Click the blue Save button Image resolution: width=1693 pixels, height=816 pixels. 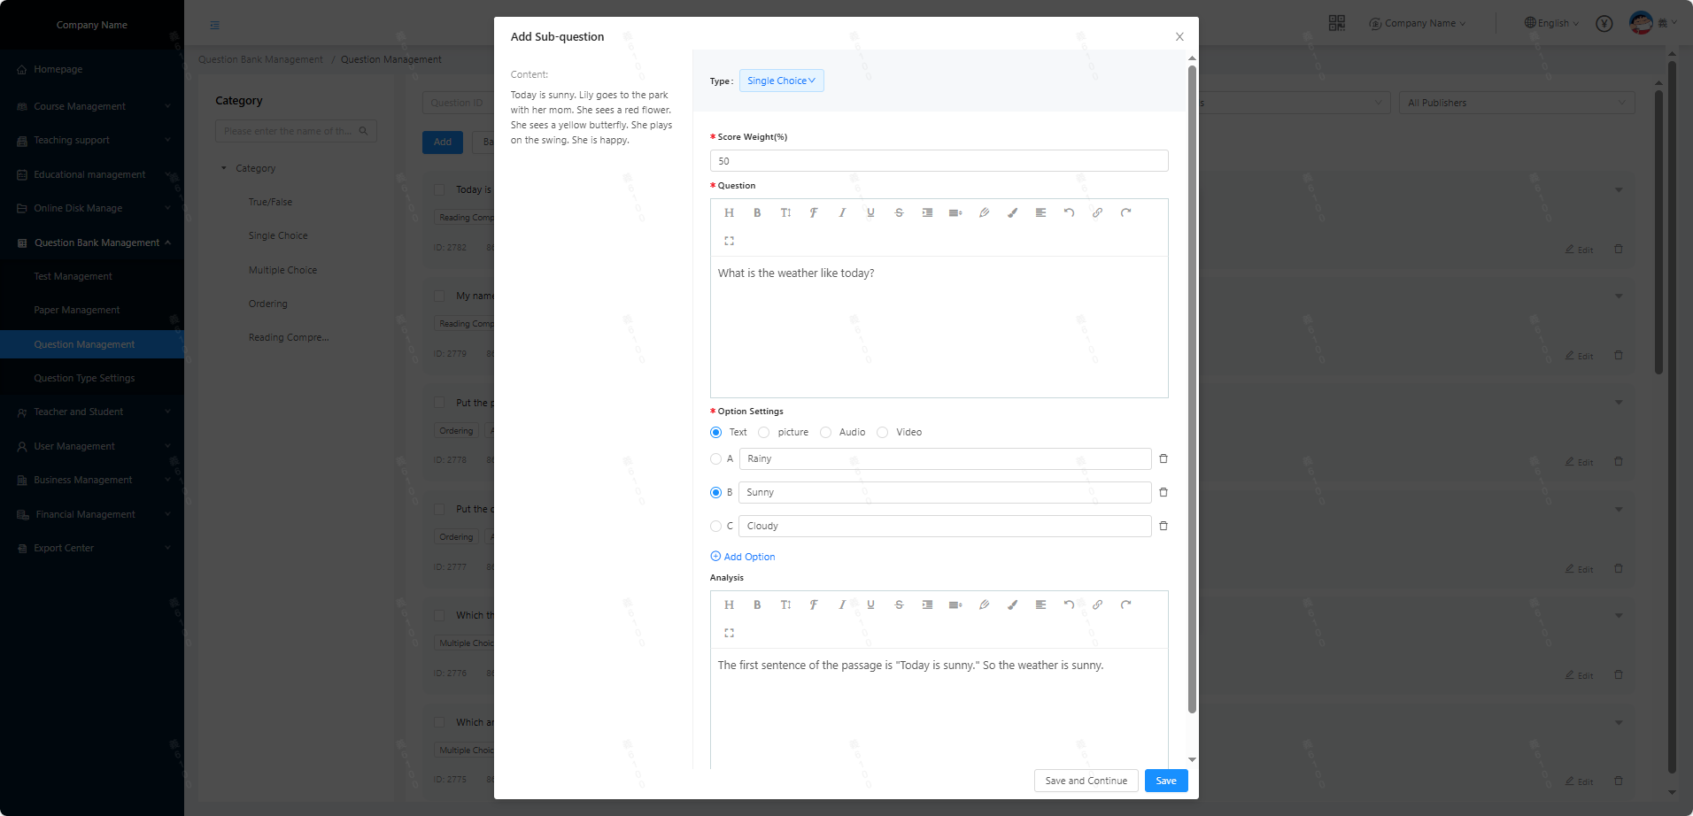point(1165,781)
